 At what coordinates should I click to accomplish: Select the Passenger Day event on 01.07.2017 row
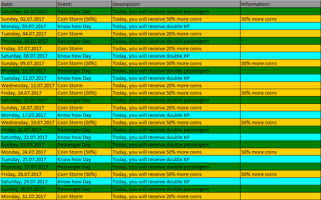pyautogui.click(x=84, y=12)
